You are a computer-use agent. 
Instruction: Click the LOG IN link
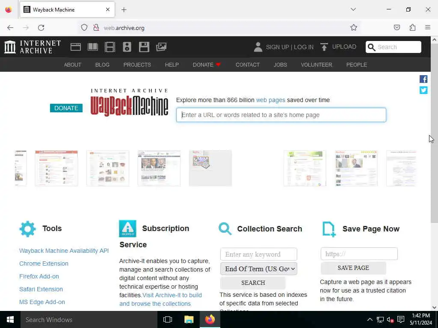304,47
